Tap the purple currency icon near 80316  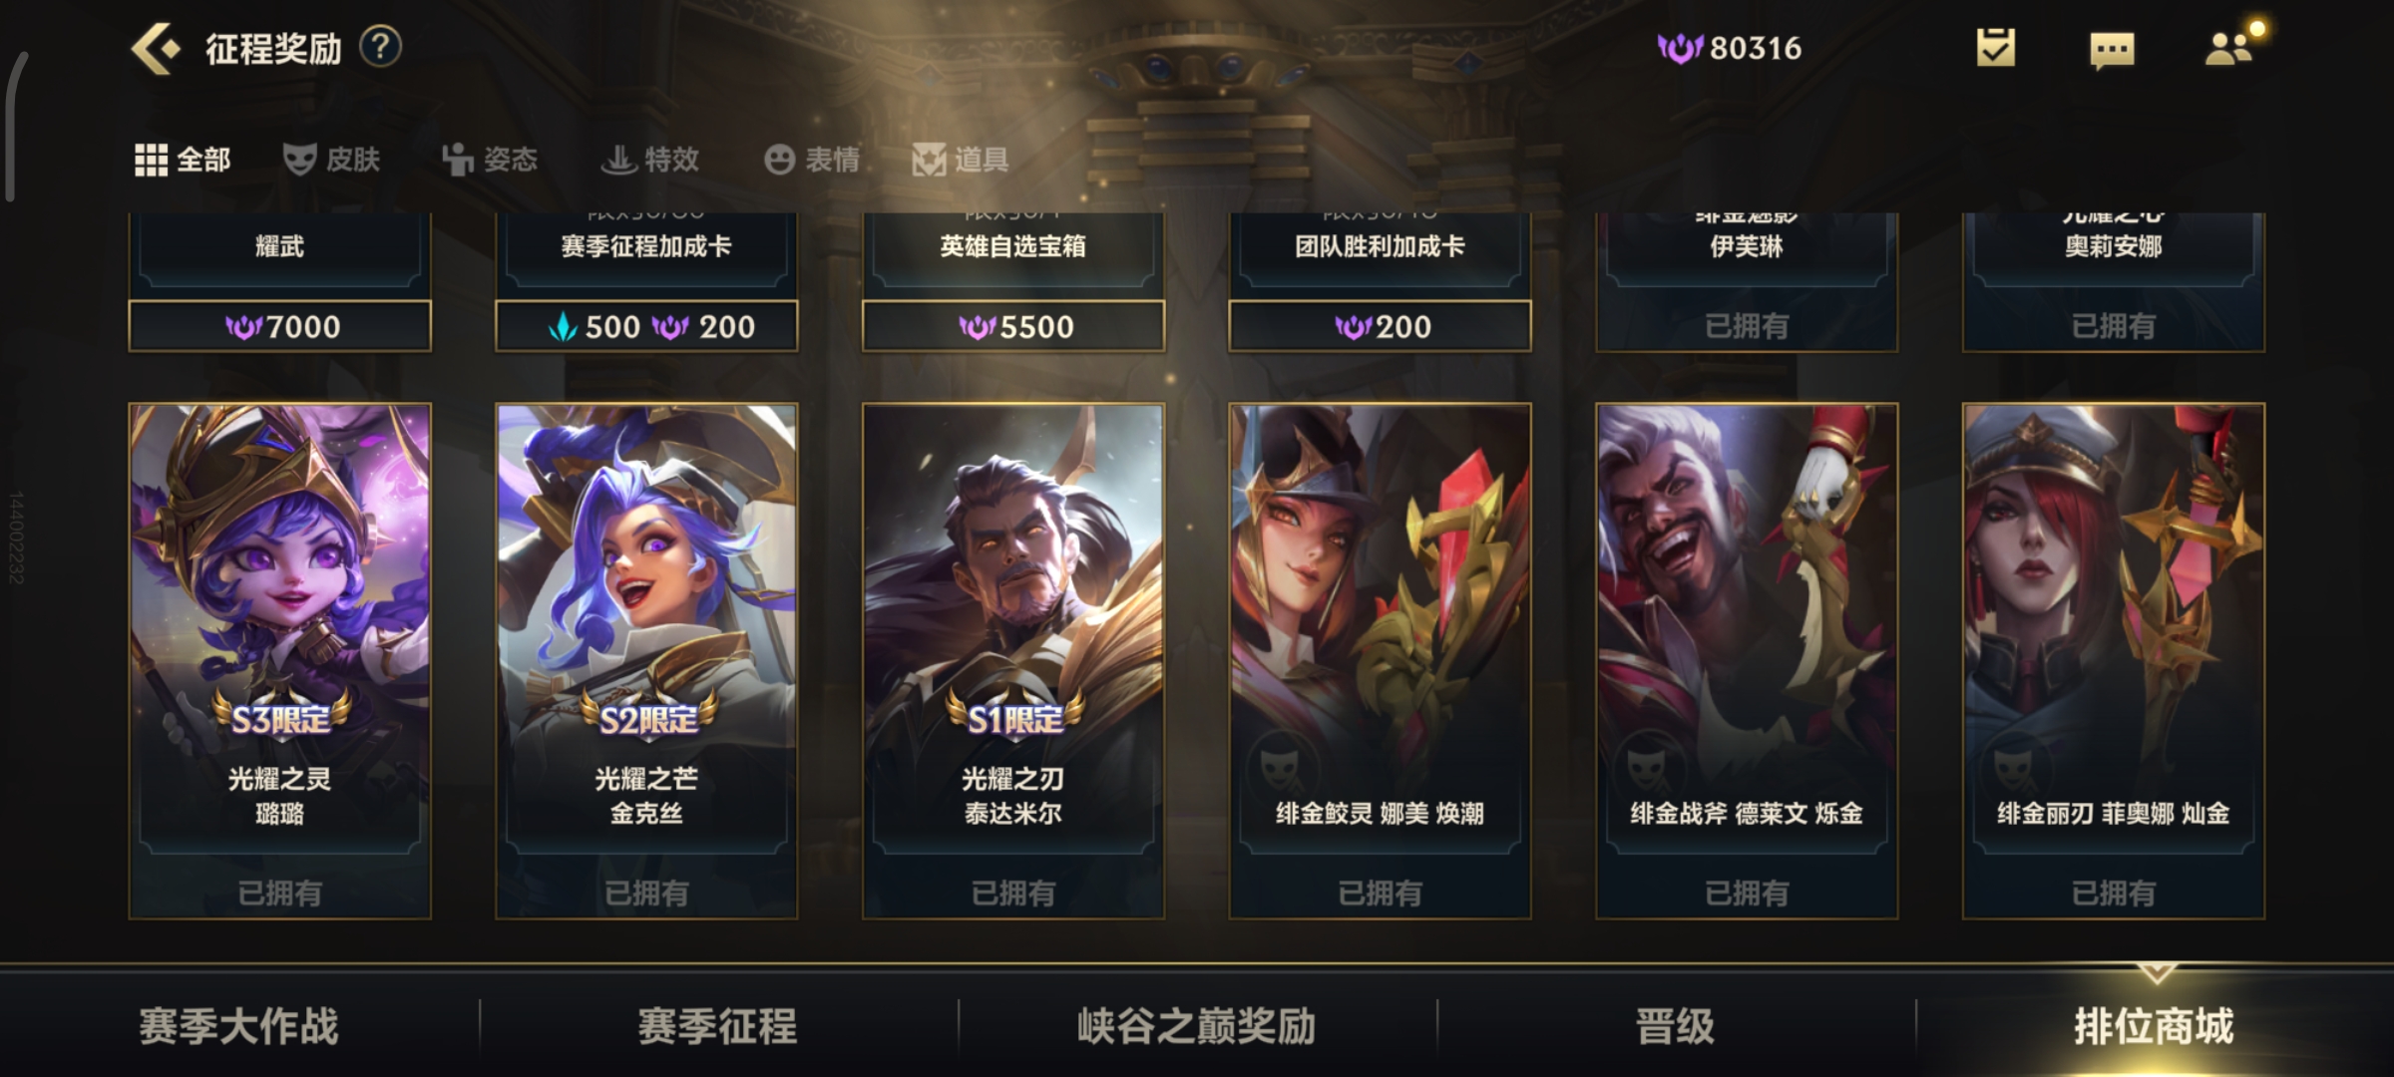pos(1680,48)
